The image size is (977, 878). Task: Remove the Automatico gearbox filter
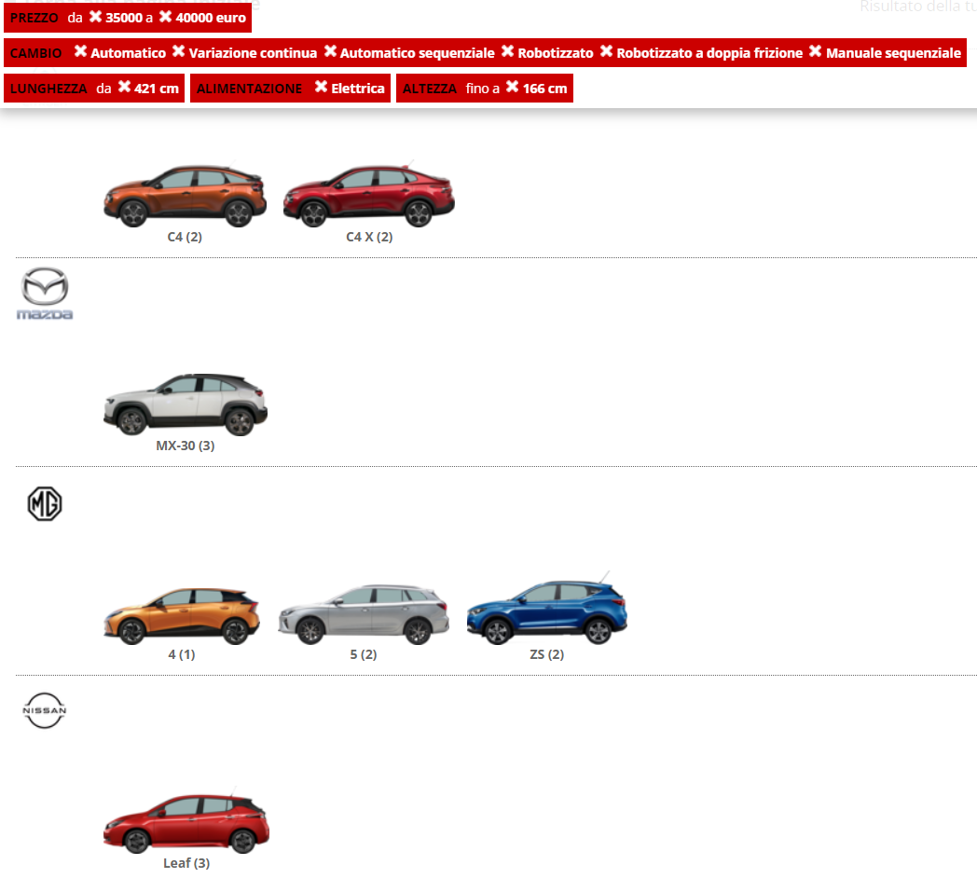click(80, 51)
